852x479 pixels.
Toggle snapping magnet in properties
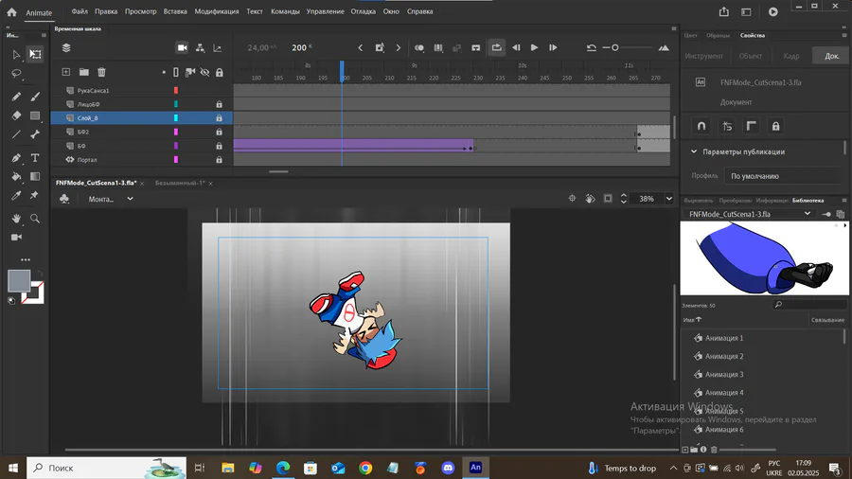click(x=701, y=126)
